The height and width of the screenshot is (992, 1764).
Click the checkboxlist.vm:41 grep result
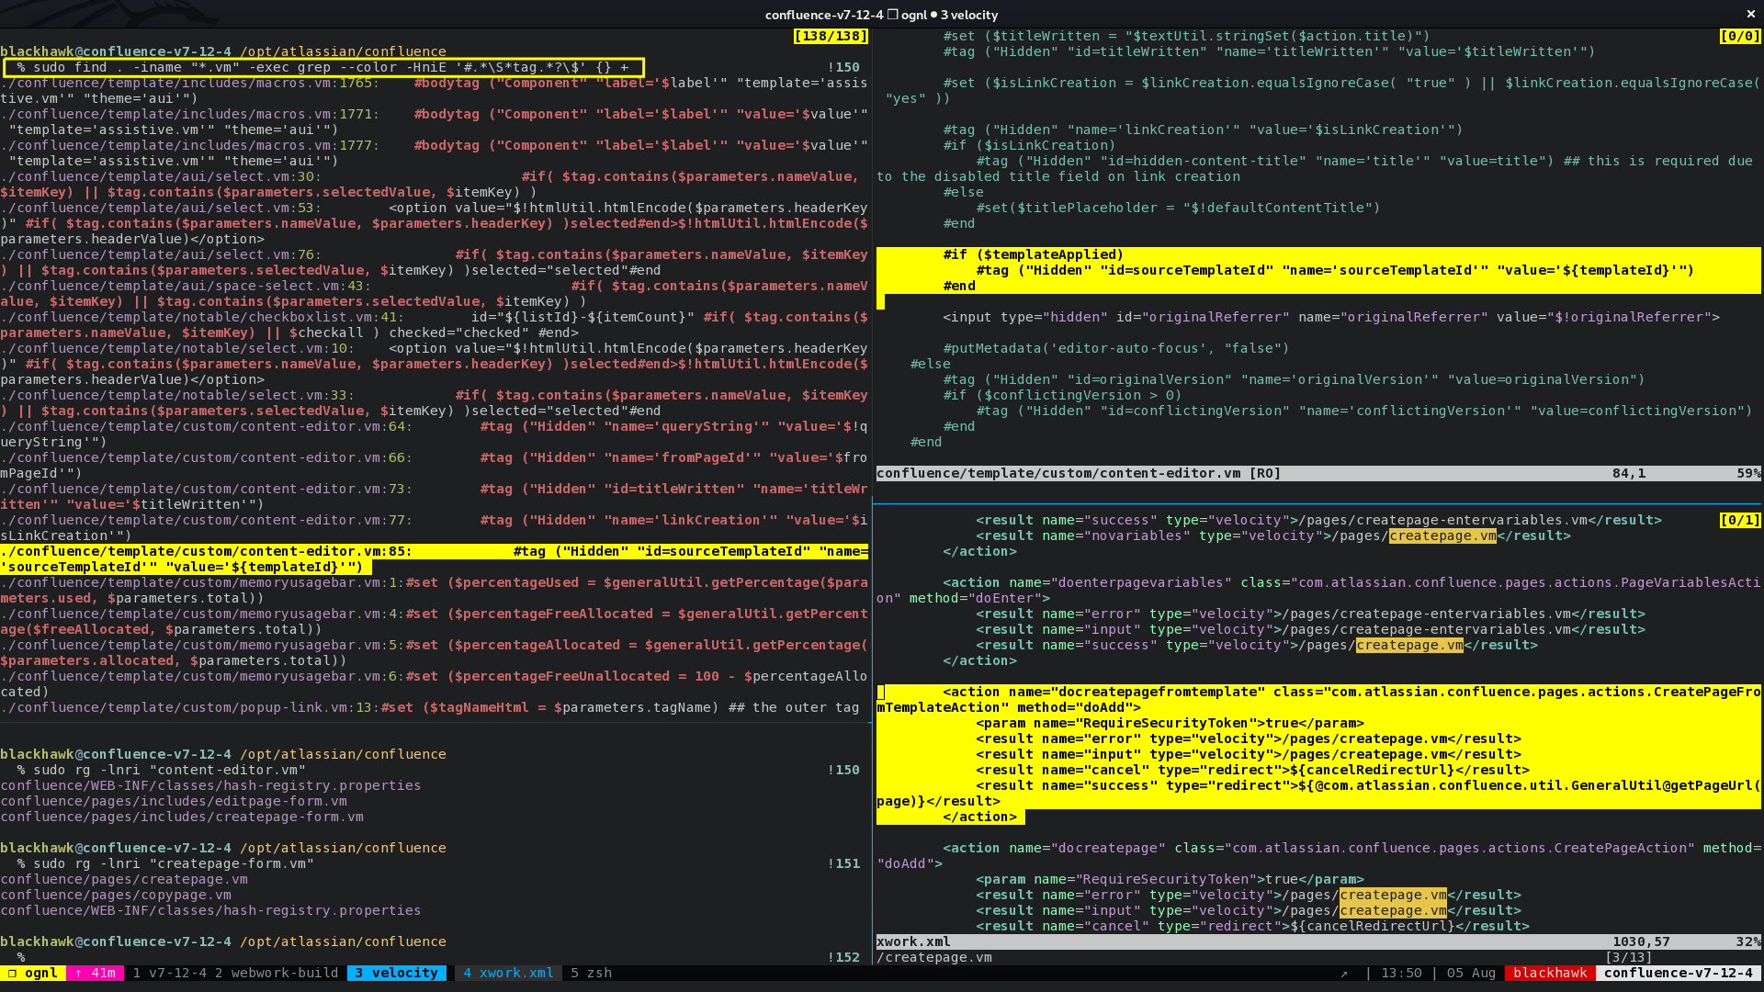pyautogui.click(x=434, y=324)
